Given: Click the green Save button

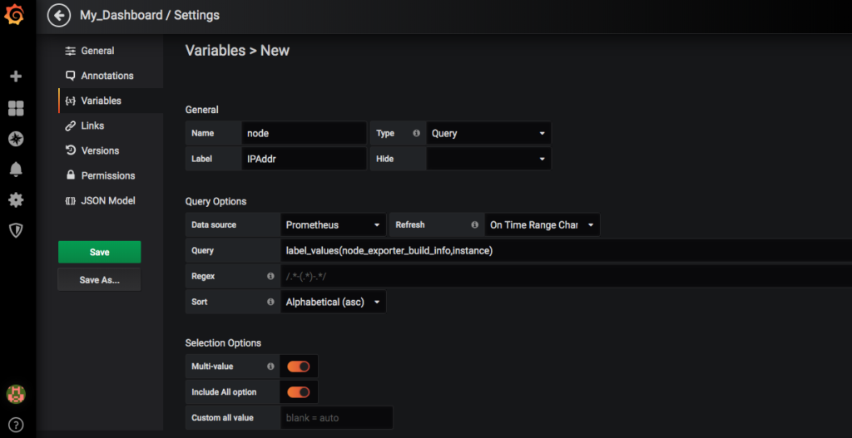Looking at the screenshot, I should click(99, 252).
